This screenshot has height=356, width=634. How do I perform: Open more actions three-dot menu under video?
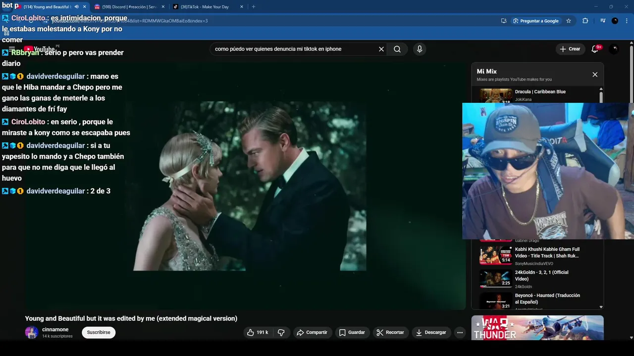point(460,332)
